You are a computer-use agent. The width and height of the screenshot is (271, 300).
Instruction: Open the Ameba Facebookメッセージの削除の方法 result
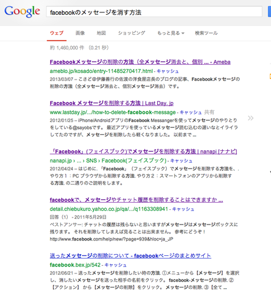[x=140, y=62]
